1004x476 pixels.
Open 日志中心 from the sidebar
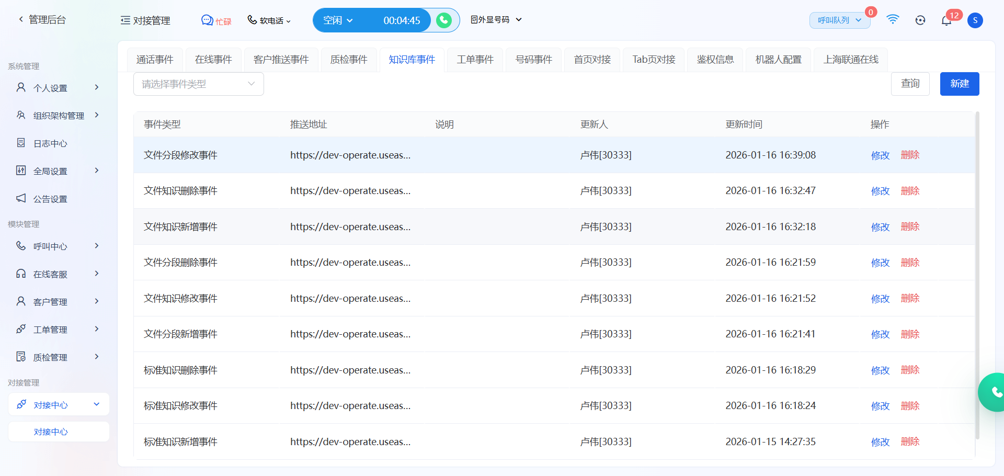click(50, 143)
